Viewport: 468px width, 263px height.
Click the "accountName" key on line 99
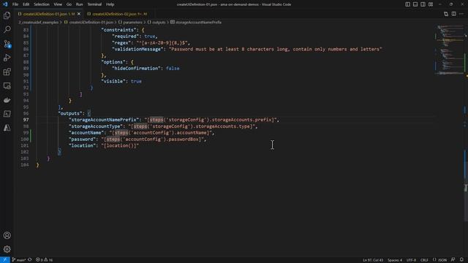coord(86,133)
